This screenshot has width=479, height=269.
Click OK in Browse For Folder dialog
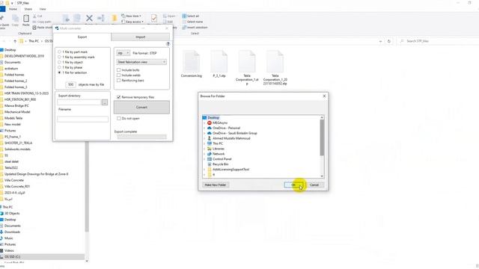tap(293, 185)
